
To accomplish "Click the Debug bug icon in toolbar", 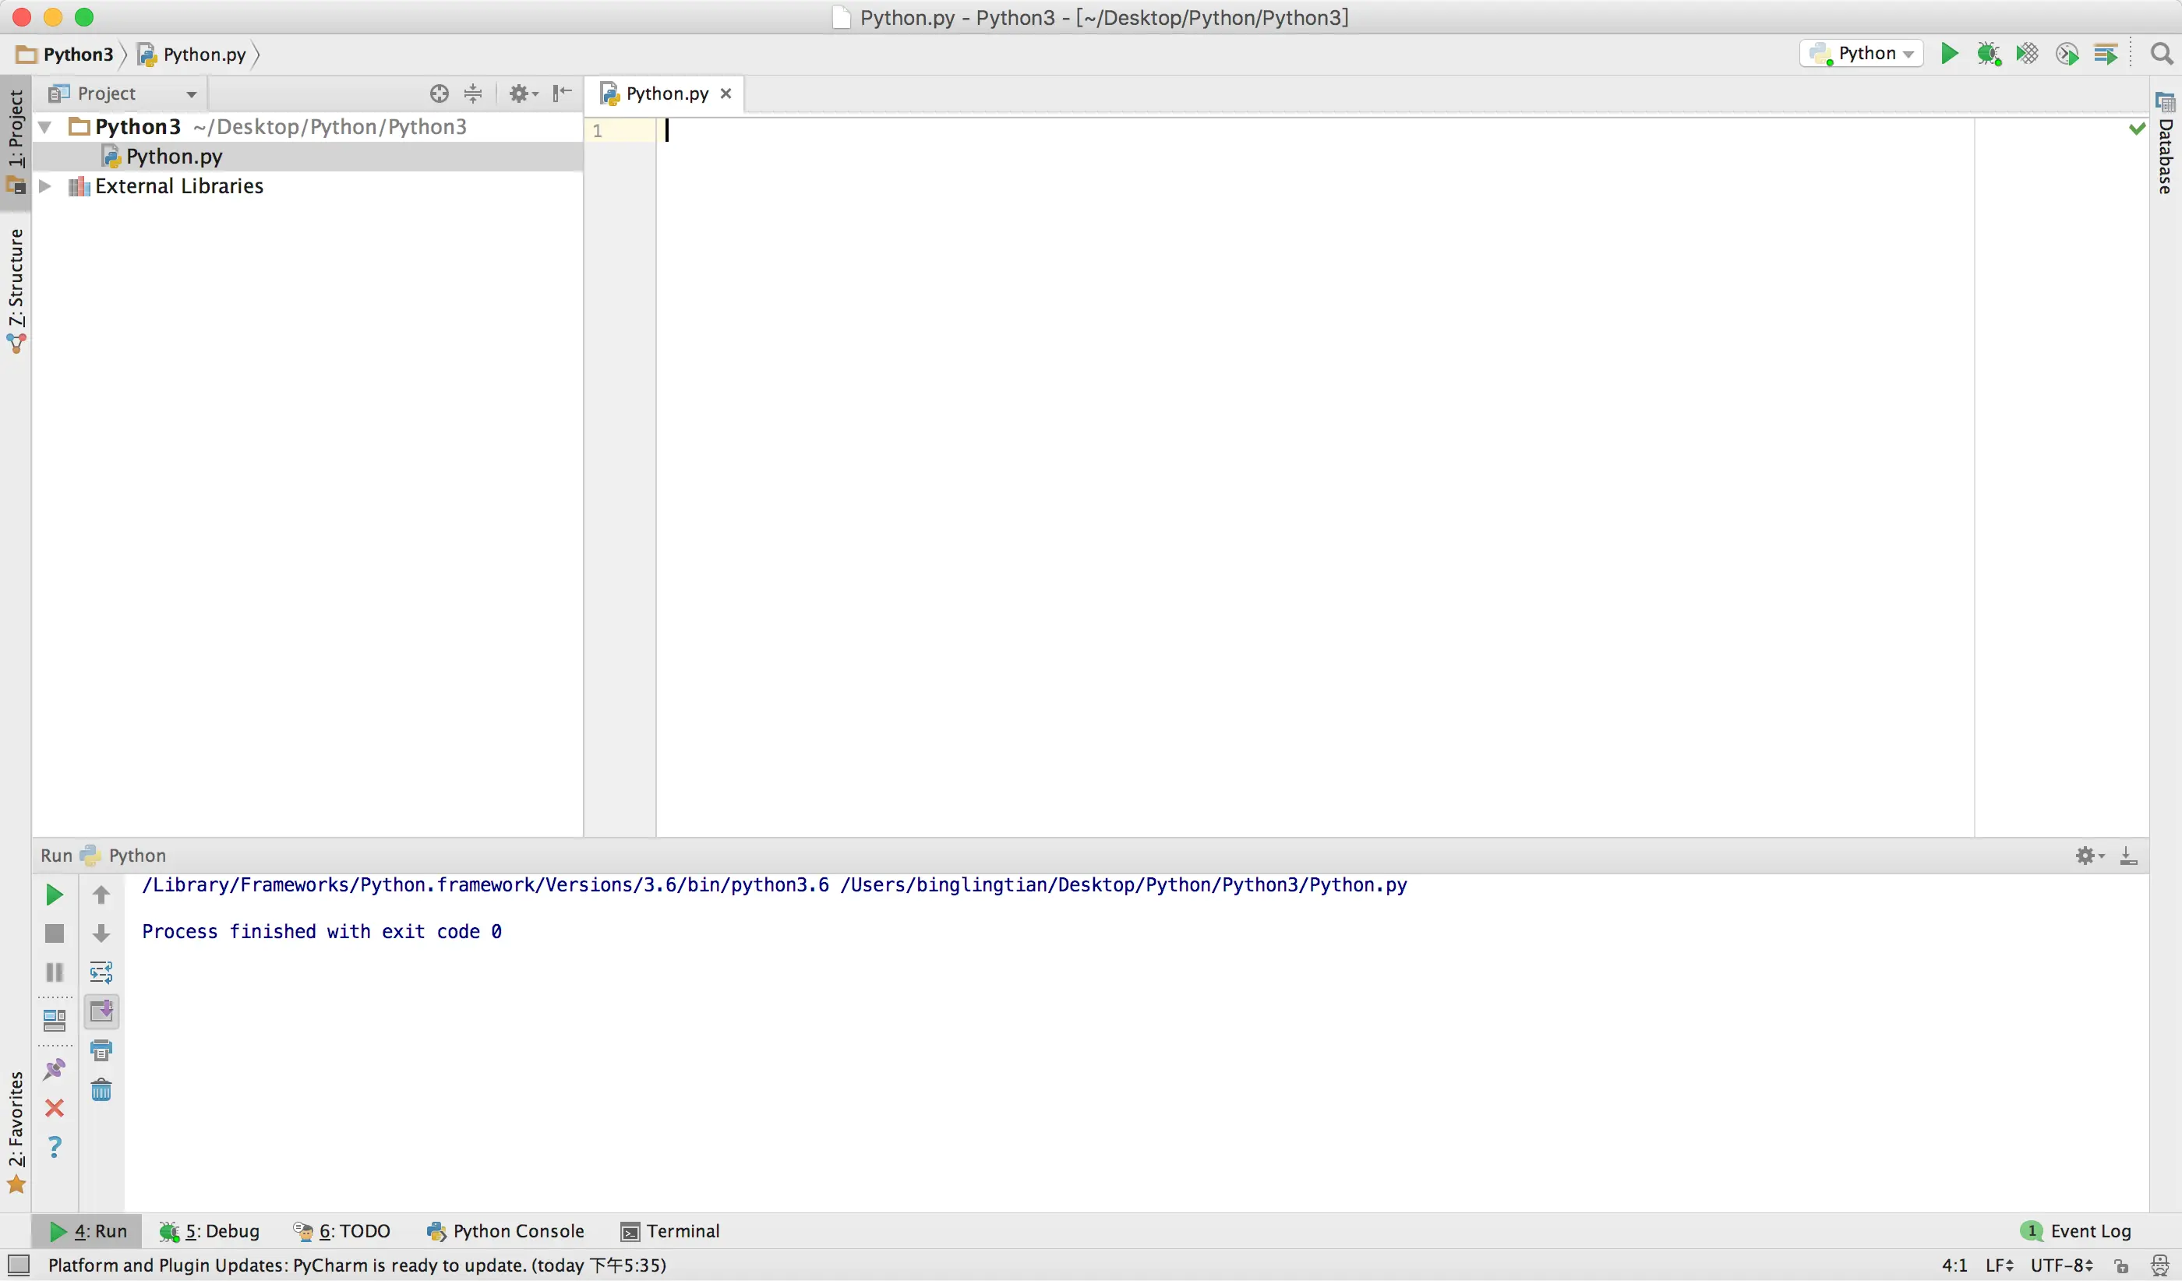I will click(x=1988, y=54).
